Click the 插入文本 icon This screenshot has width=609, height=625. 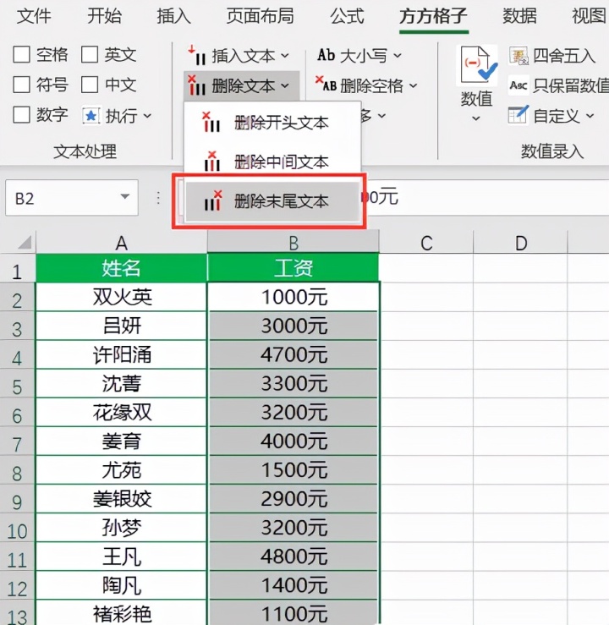(x=197, y=55)
